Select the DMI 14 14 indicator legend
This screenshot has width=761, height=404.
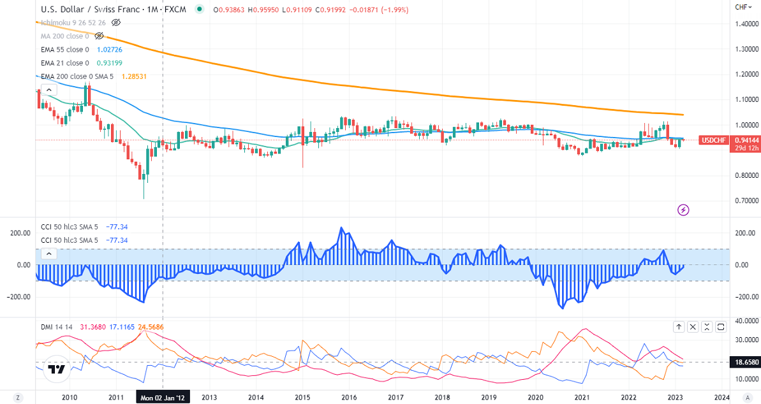54,327
